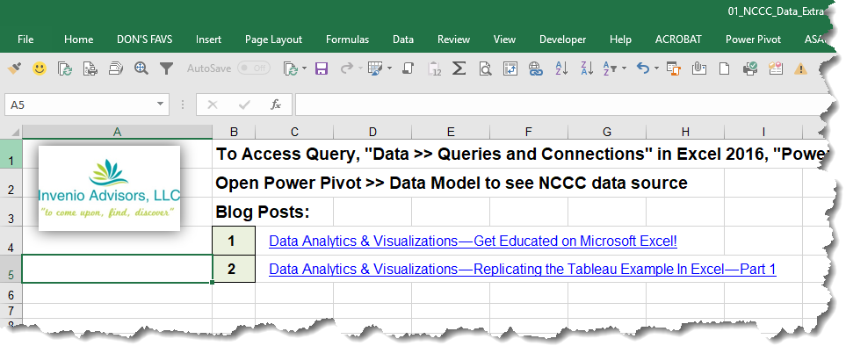Open the 'Replicating the Tableau Example' Part 1 link
The height and width of the screenshot is (346, 846).
(x=523, y=269)
